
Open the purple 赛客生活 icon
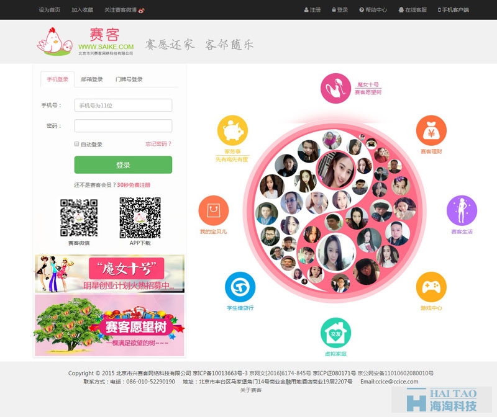click(462, 211)
